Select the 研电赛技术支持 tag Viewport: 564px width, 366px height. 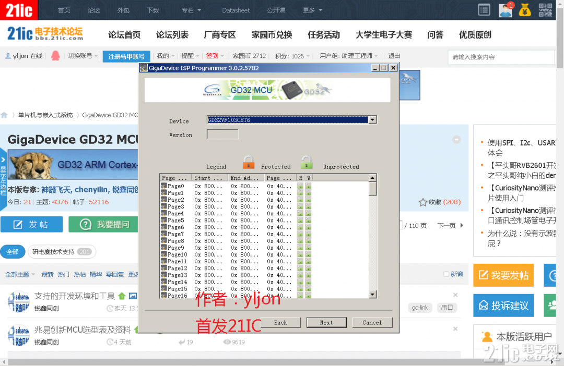tap(62, 252)
